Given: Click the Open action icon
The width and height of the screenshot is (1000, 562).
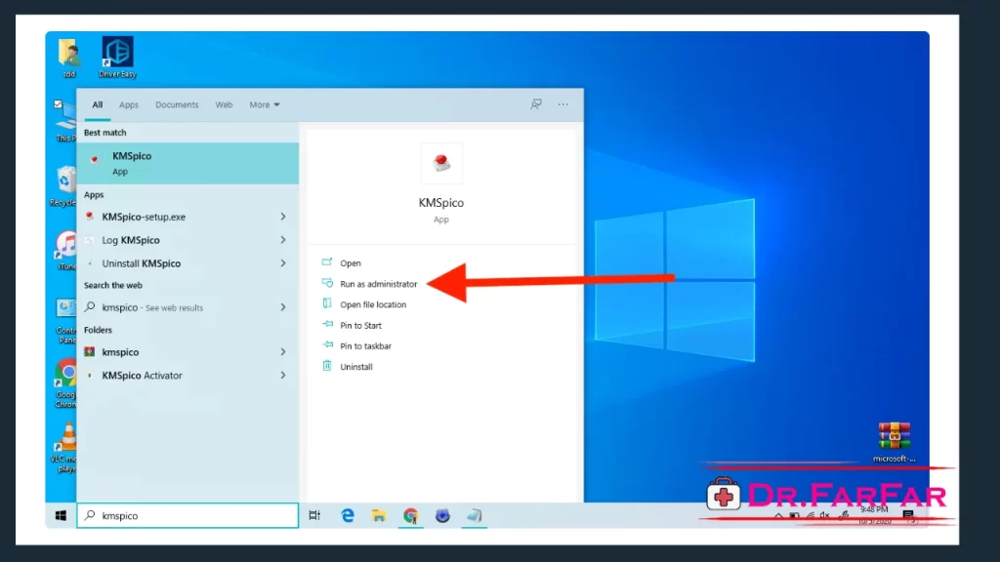Looking at the screenshot, I should click(327, 261).
